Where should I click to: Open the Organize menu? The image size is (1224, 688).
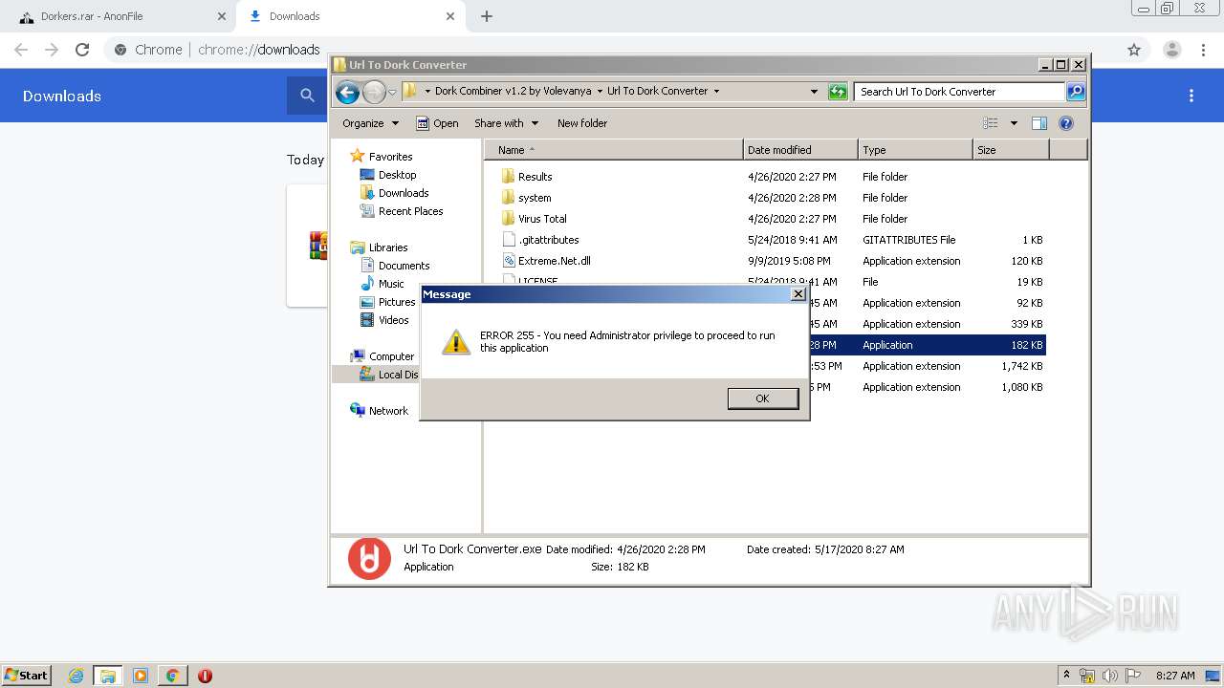pyautogui.click(x=370, y=123)
